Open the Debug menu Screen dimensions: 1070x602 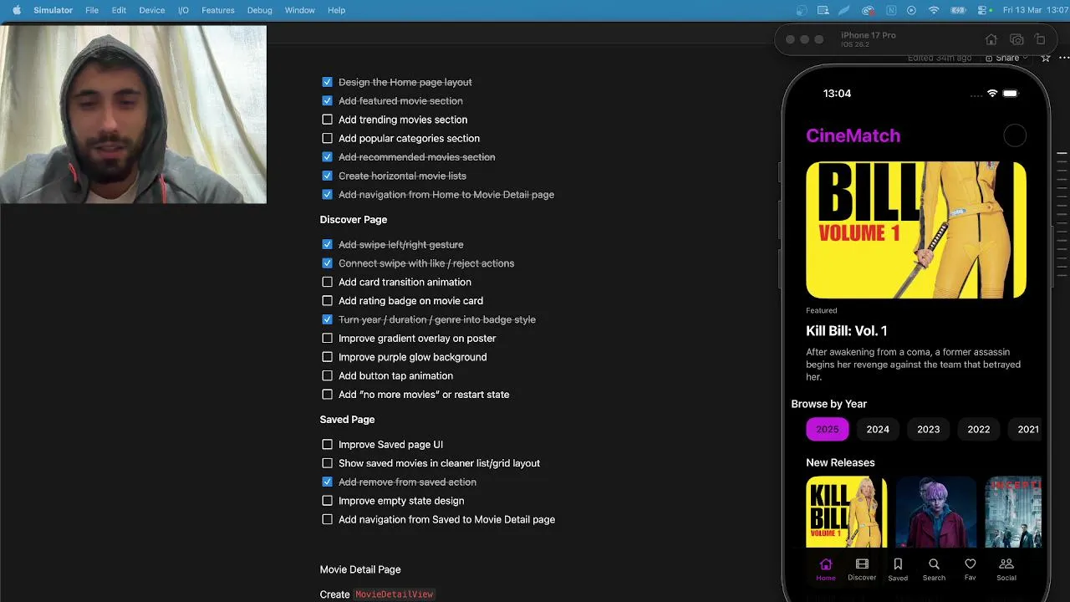(259, 10)
